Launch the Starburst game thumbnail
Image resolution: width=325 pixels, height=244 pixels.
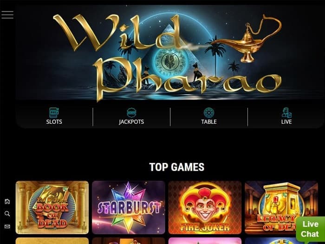point(129,207)
